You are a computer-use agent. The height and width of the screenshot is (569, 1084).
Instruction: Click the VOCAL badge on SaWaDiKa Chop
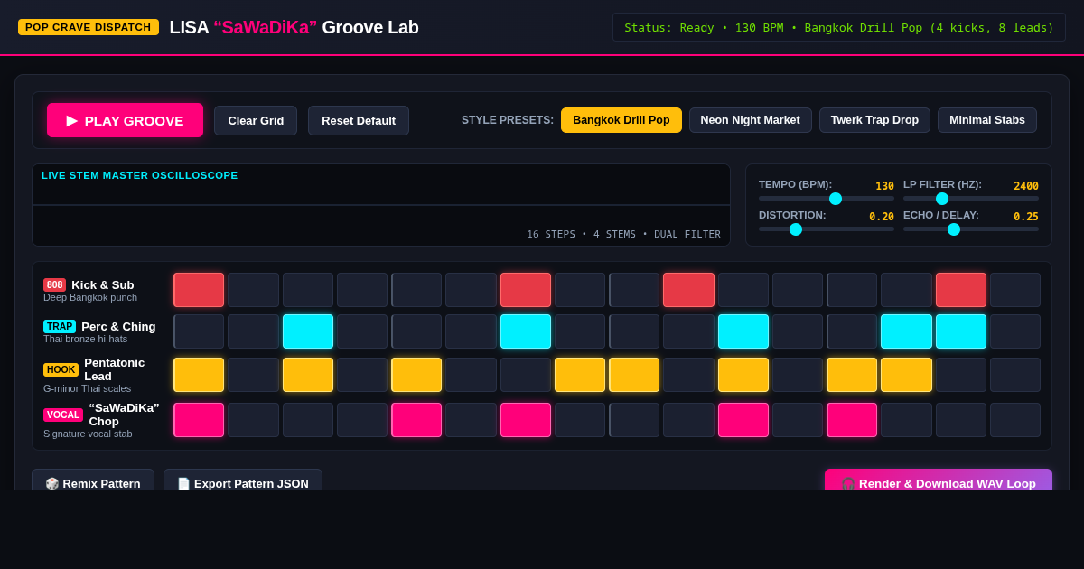63,415
